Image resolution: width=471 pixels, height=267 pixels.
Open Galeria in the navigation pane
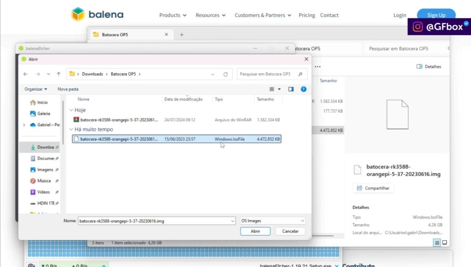point(40,114)
